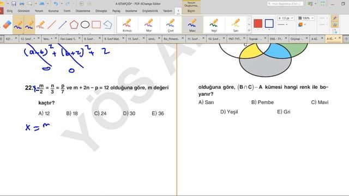Open the Giriş ribbon tab
Image resolution: width=349 pixels, height=196 pixels.
(10, 11)
